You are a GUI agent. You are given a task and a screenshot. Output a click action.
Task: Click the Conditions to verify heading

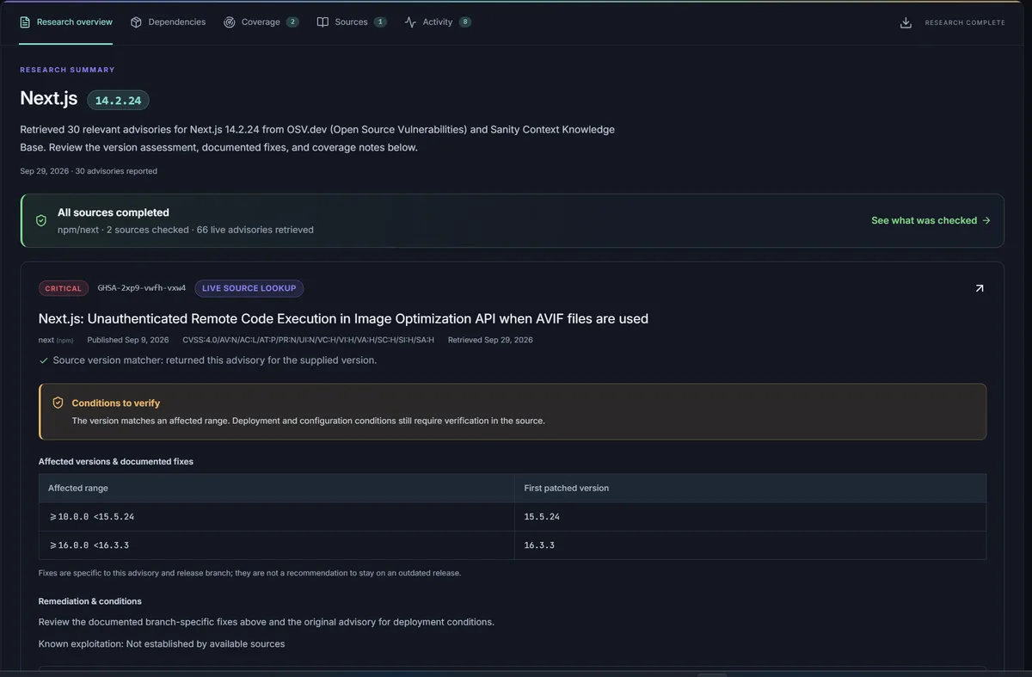[x=116, y=403]
